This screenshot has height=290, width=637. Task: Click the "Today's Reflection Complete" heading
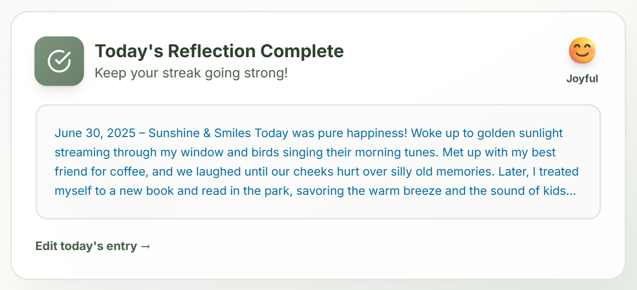pos(219,51)
